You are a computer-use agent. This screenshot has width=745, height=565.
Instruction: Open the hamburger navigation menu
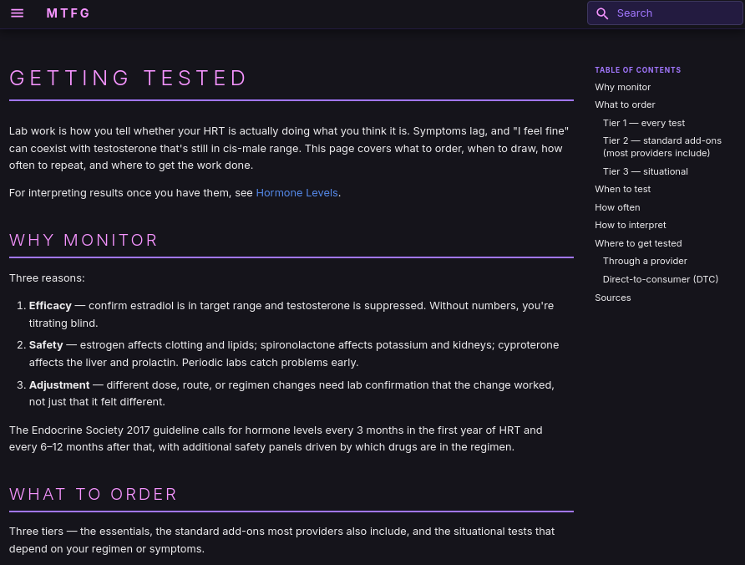[x=17, y=13]
